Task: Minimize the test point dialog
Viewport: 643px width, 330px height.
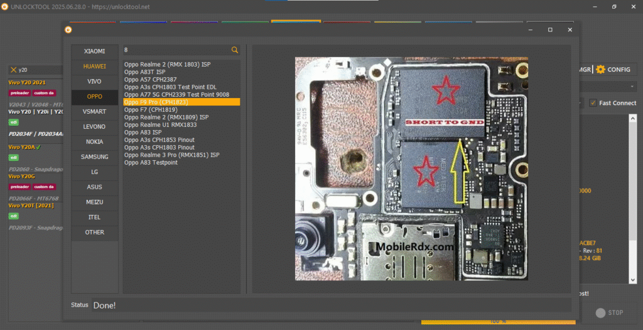Action: point(531,30)
